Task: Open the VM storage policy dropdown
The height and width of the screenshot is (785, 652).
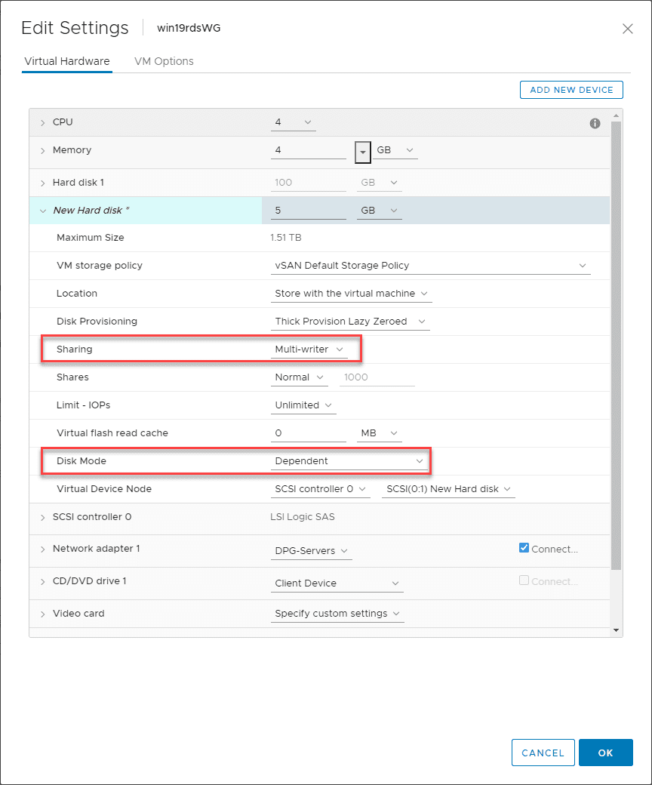Action: [x=430, y=266]
